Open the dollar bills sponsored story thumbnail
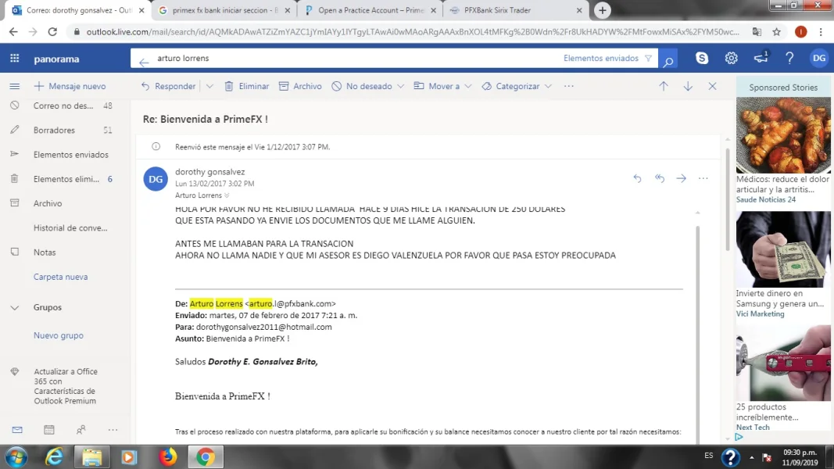Screen dimensions: 834x469 [x=783, y=249]
